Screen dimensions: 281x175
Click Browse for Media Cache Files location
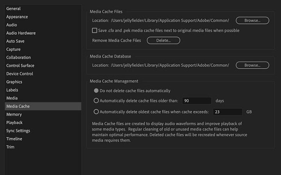coord(252,20)
